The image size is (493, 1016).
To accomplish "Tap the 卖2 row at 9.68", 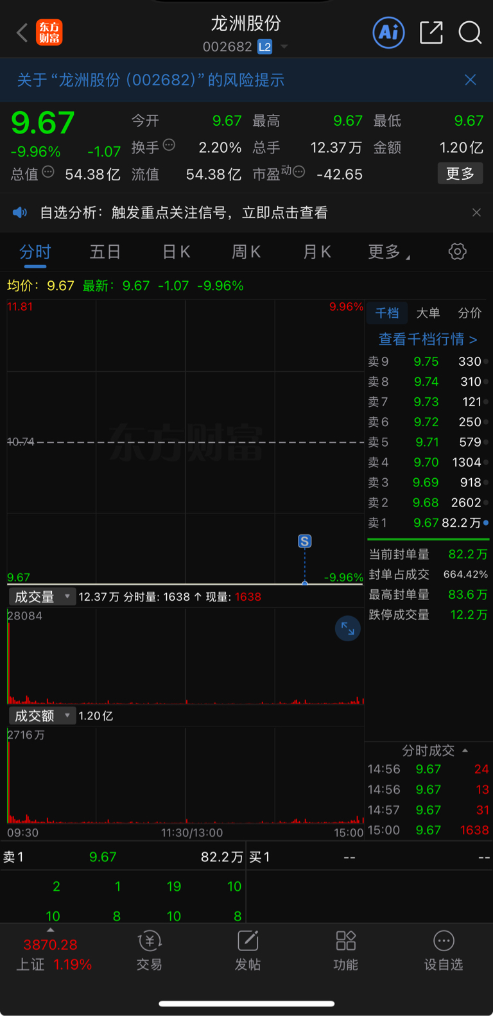I will point(428,503).
